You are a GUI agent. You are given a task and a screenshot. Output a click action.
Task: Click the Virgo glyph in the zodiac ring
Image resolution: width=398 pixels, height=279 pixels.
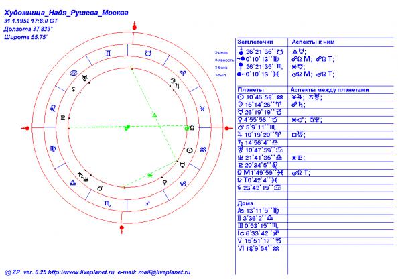pos(53,148)
